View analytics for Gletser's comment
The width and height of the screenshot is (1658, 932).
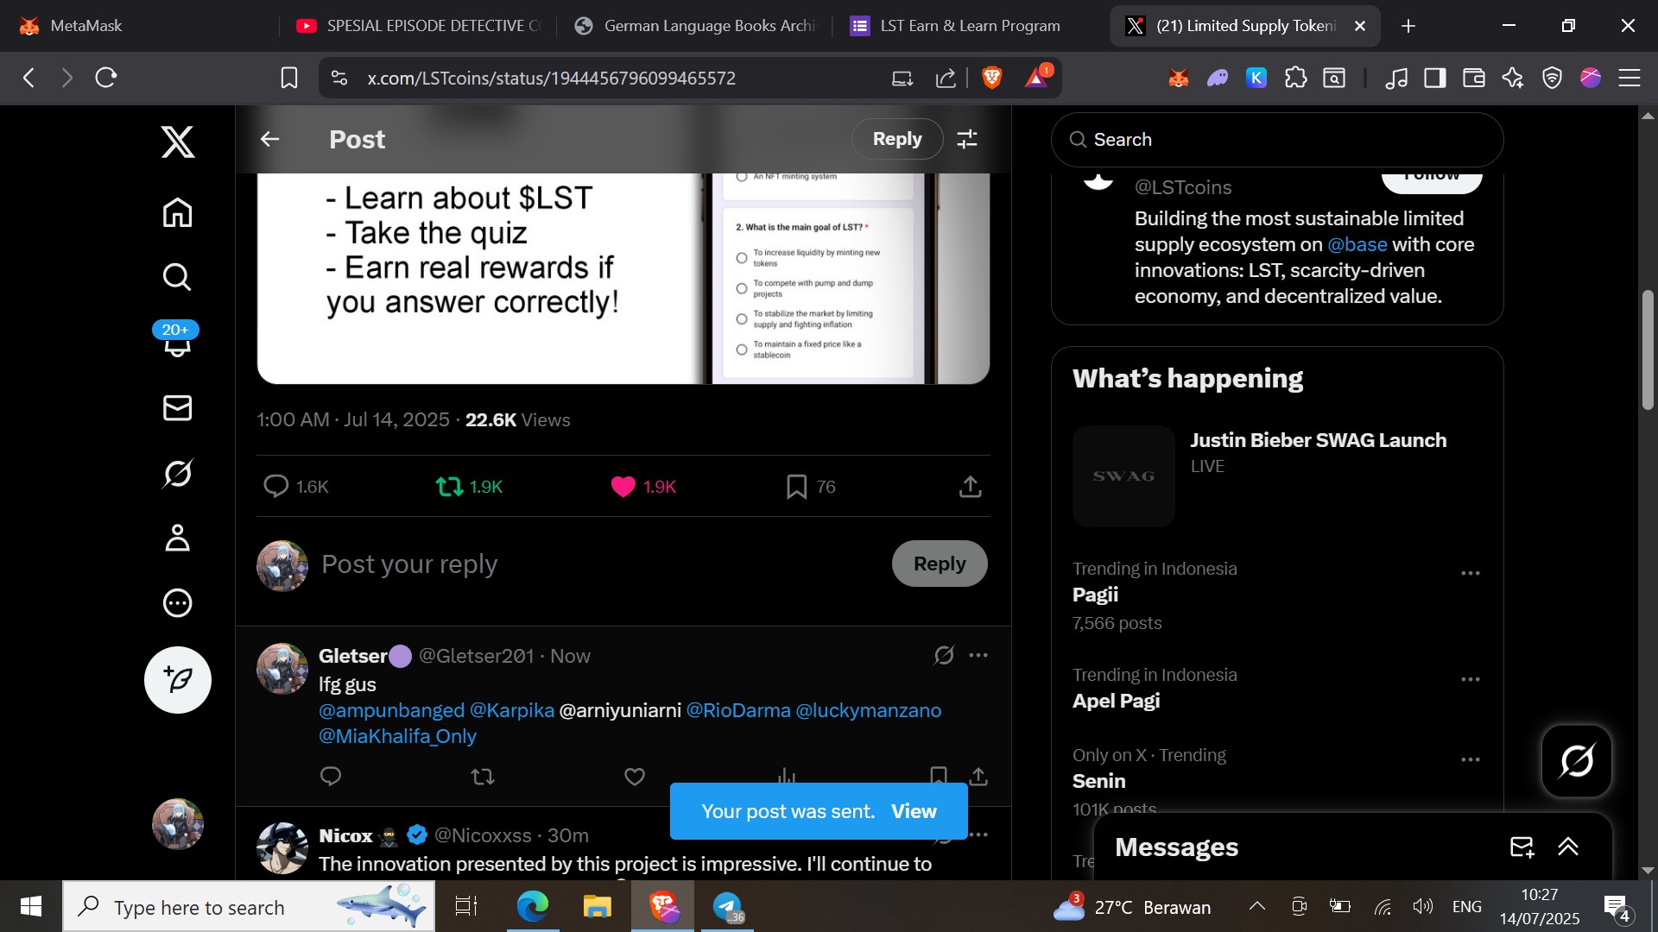[x=786, y=776]
